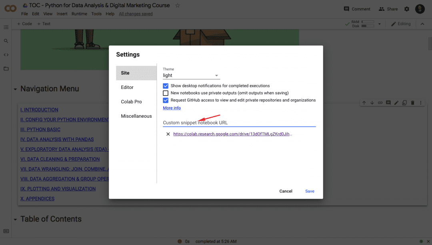The image size is (432, 245).
Task: Edit the cell using the pencil icon
Action: 396,103
